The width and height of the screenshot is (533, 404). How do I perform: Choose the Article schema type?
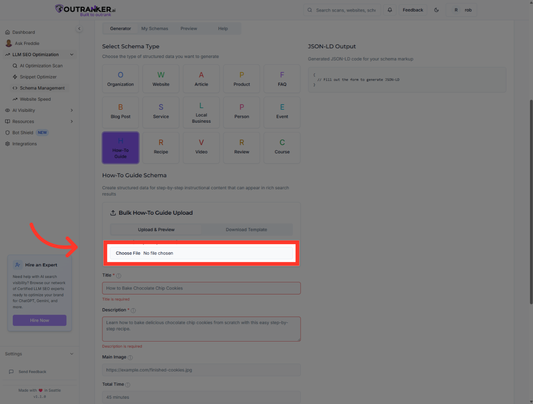(201, 79)
